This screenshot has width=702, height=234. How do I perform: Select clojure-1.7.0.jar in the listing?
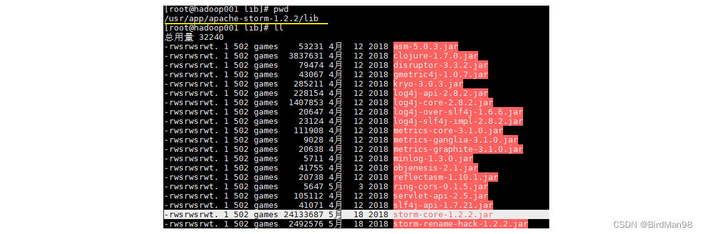click(435, 56)
